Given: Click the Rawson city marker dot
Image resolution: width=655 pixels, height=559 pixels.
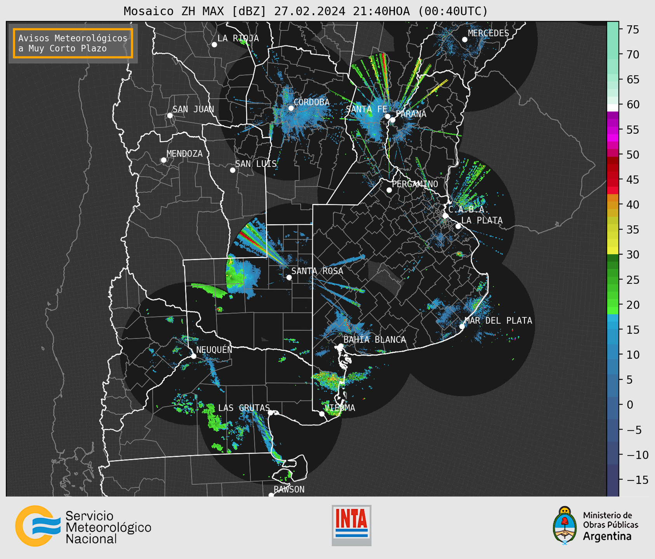Looking at the screenshot, I should click(271, 495).
